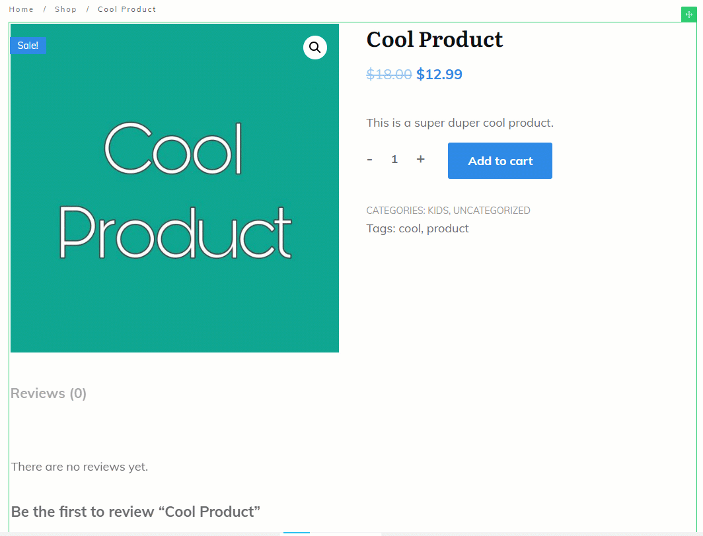
Task: Increase quantity with the plus button
Action: coord(420,159)
